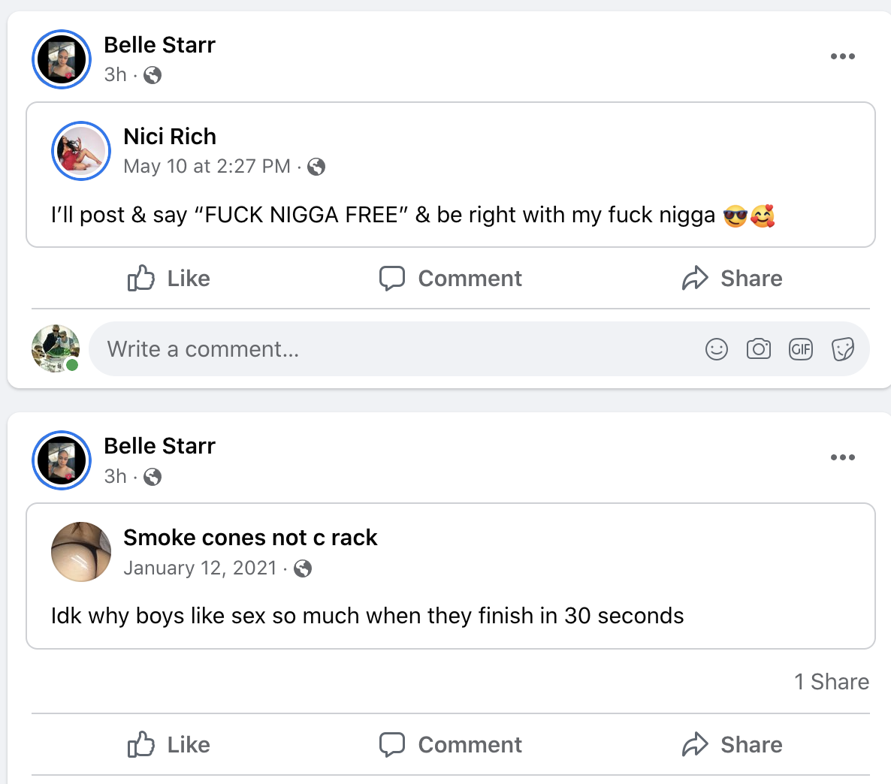Like the first Belle Starr post
Screen dimensions: 891x784
tap(169, 279)
